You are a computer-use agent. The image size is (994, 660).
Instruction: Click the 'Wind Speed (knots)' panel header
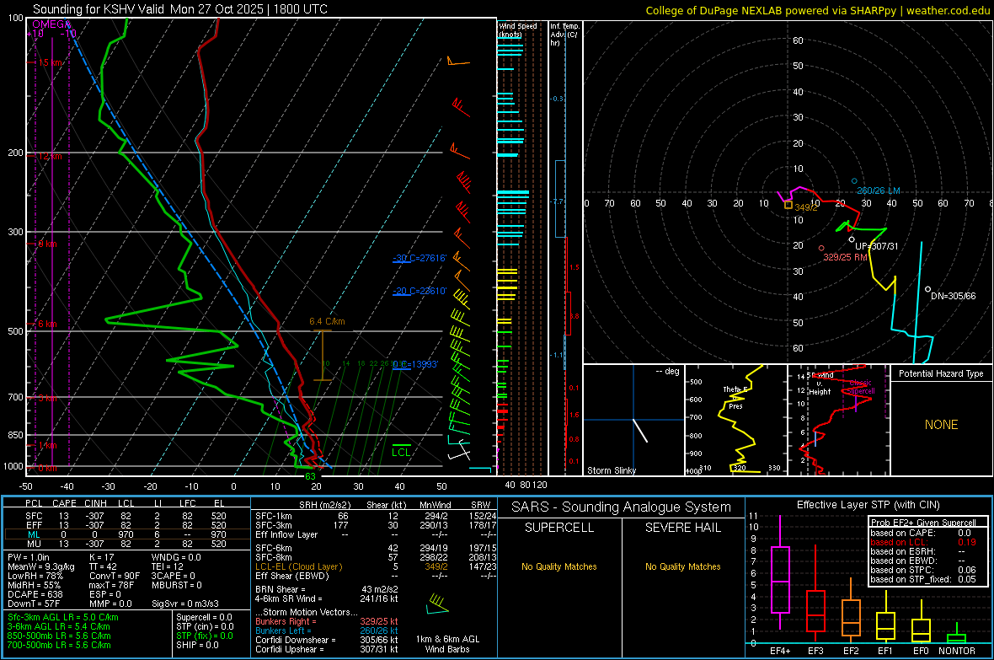click(518, 30)
